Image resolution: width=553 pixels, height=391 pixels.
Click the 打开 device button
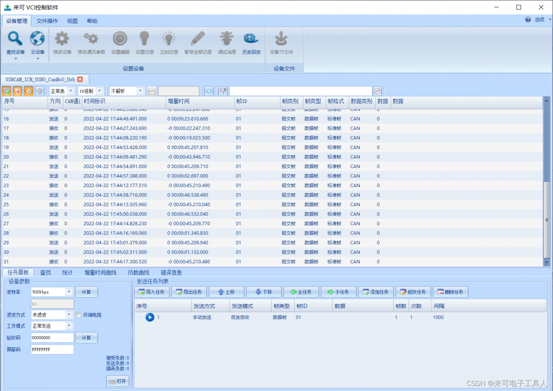[118, 381]
